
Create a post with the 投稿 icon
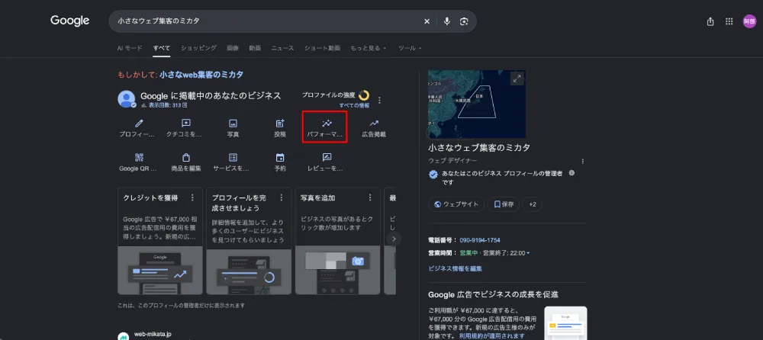tap(280, 123)
